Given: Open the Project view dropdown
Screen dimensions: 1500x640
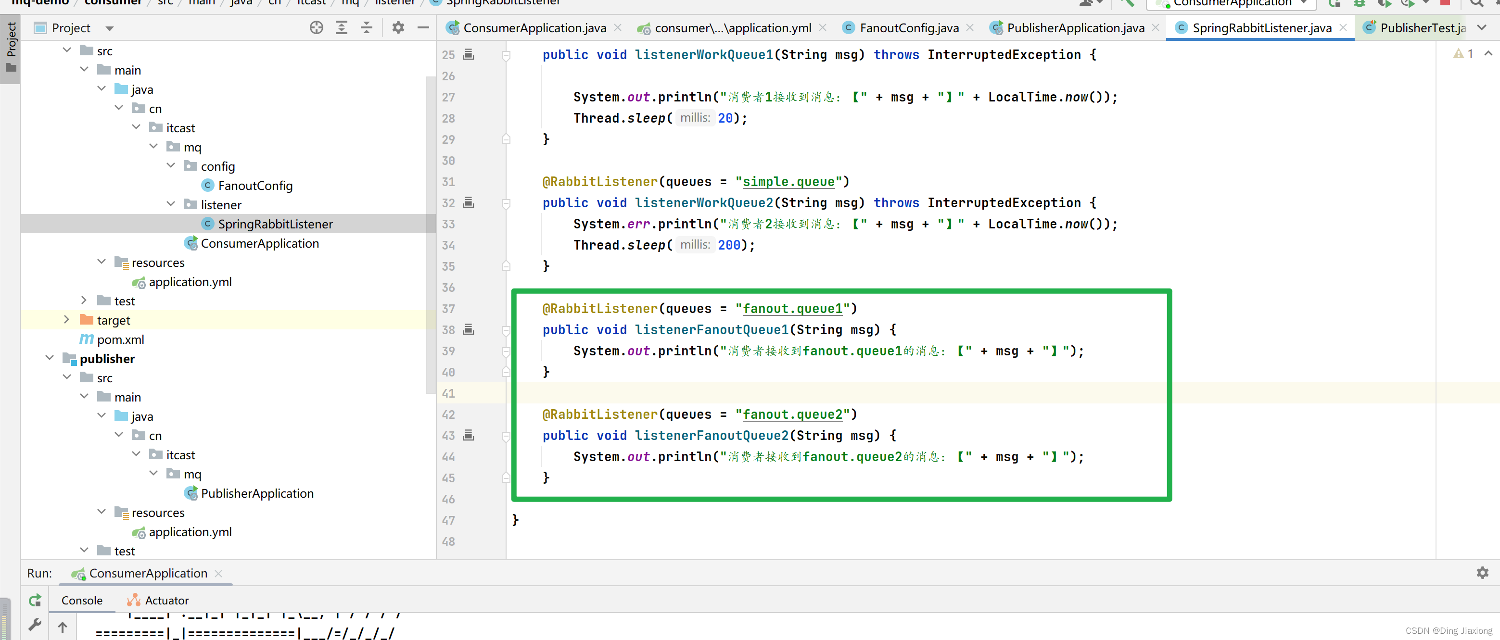Looking at the screenshot, I should click(110, 28).
